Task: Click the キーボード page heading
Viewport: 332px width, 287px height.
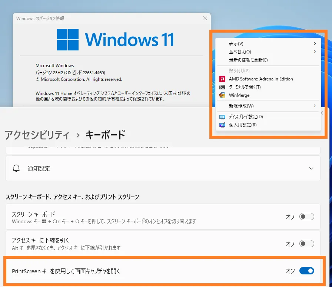Action: point(105,135)
